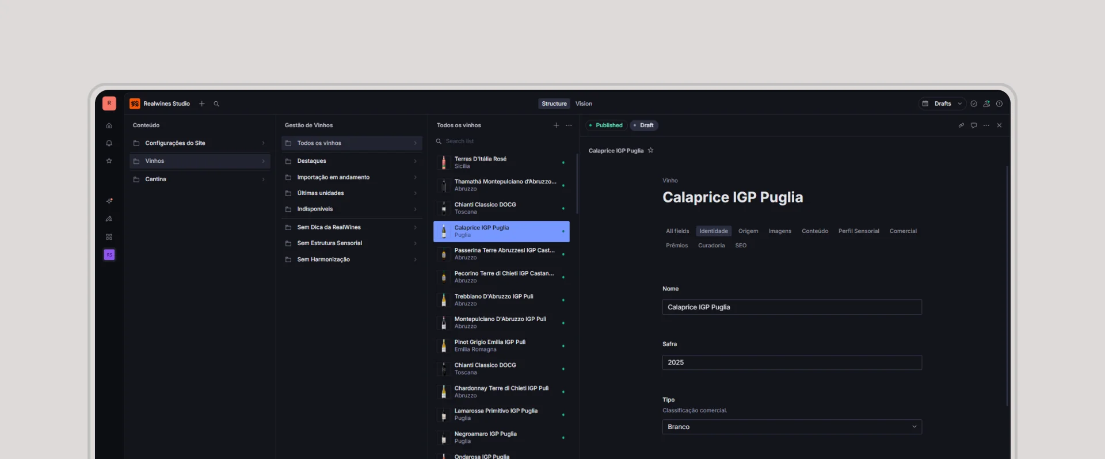The width and height of the screenshot is (1105, 459).
Task: Favorite Calaprice IGP Puglia with star
Action: pyautogui.click(x=651, y=151)
